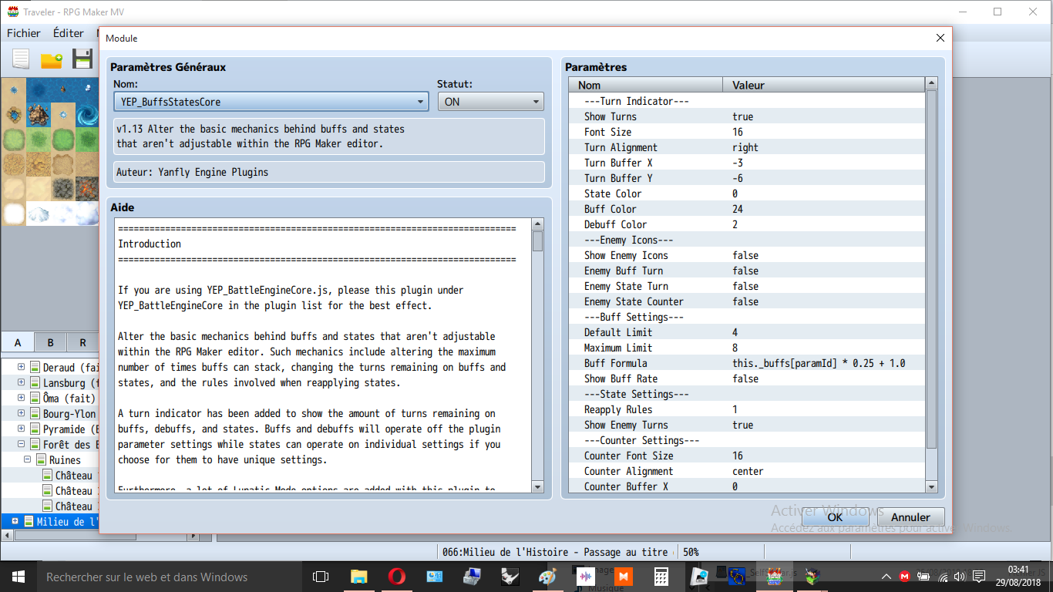Click the New Project toolbar icon
This screenshot has height=592, width=1053.
pos(21,59)
